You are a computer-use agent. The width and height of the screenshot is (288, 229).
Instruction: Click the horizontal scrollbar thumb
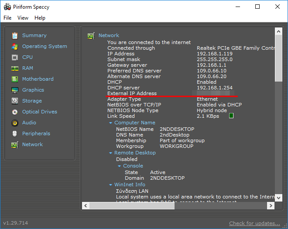(x=132, y=205)
